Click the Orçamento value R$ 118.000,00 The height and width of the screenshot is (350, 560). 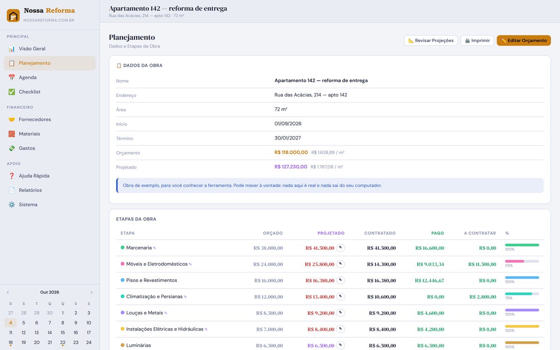(x=291, y=153)
